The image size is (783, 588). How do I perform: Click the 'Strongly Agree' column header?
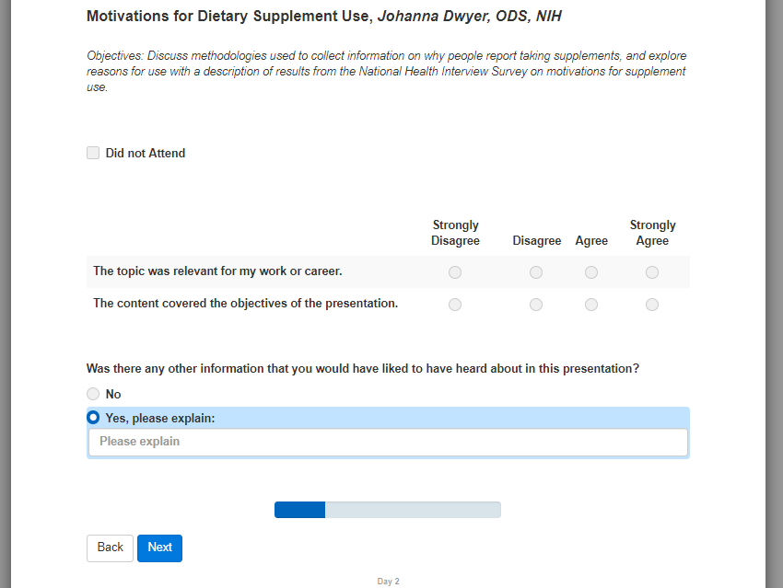652,233
